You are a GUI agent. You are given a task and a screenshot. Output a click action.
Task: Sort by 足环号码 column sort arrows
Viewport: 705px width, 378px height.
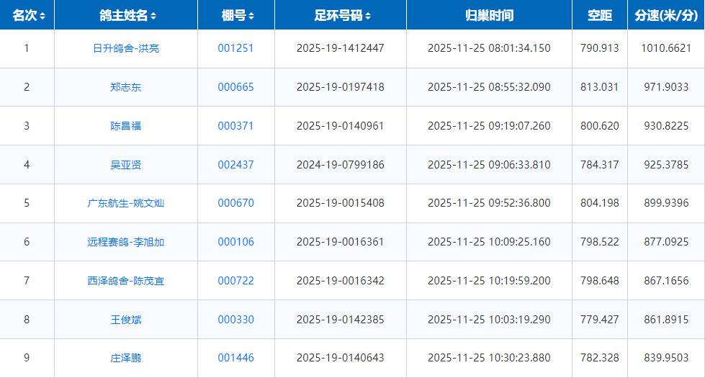(x=368, y=16)
